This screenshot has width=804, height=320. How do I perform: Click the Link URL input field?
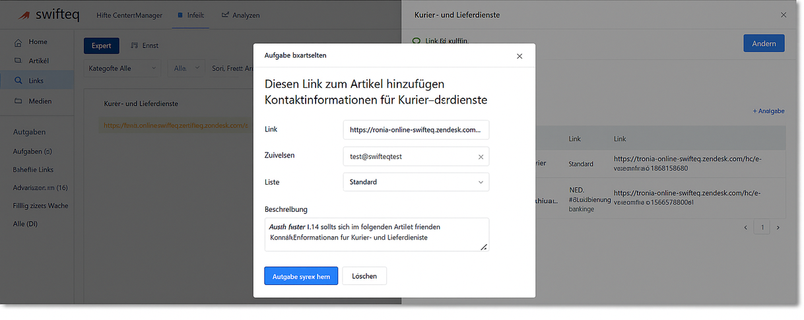point(416,130)
